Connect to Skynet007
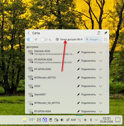 (x=86, y=94)
